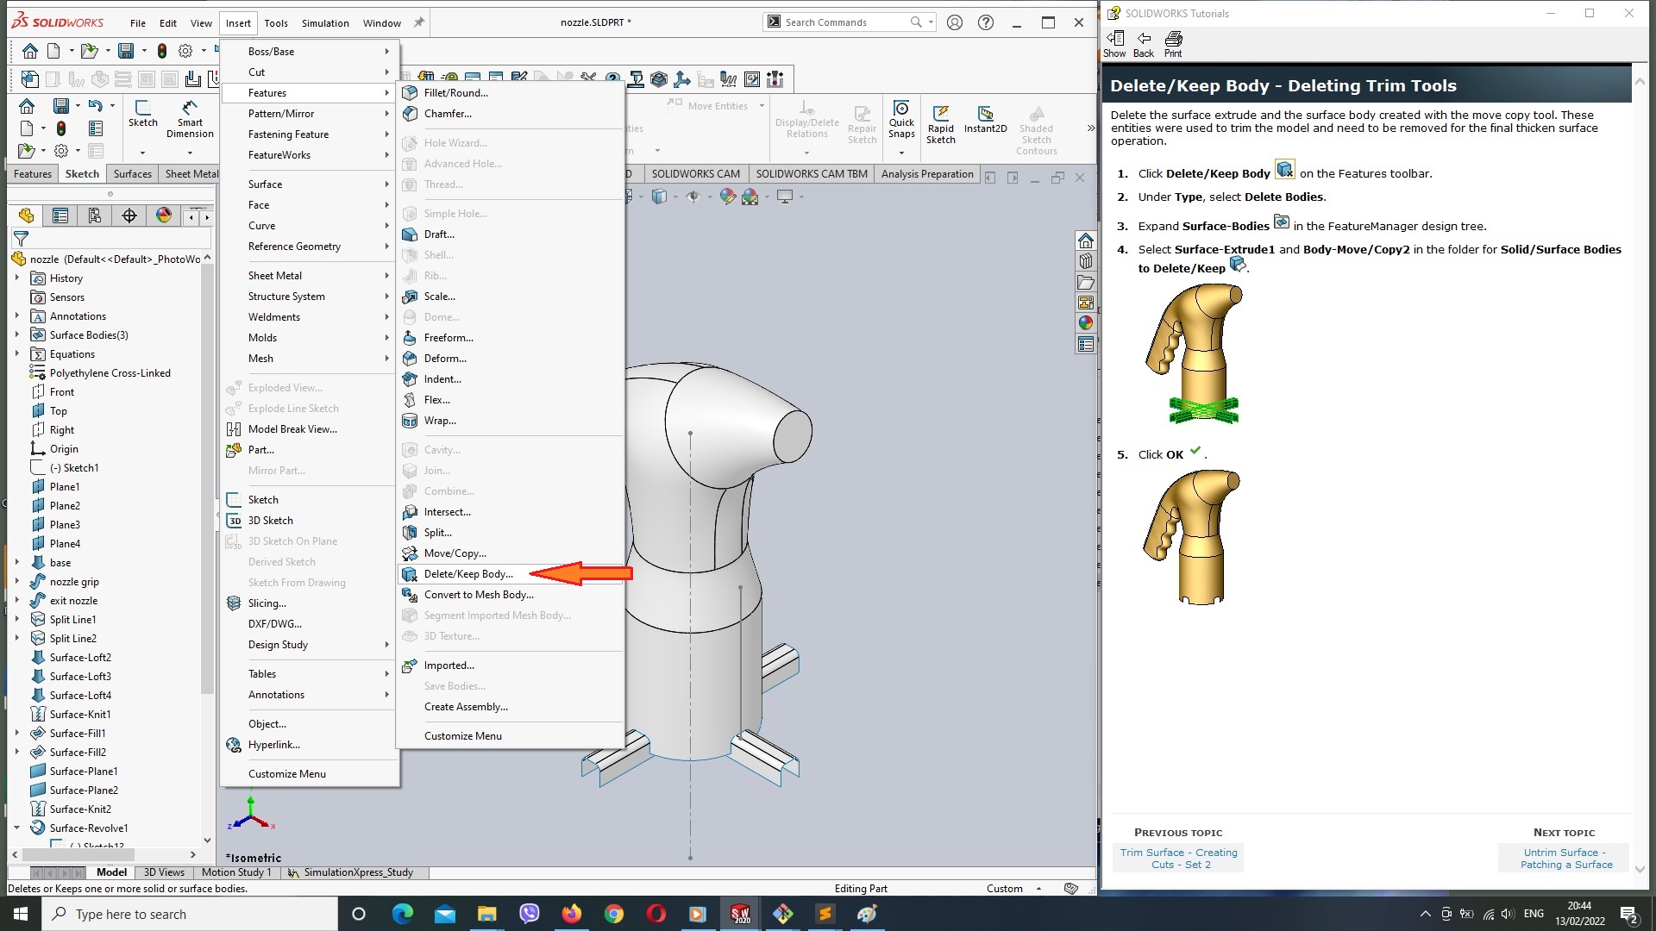The width and height of the screenshot is (1656, 931).
Task: Expand the ribbon overflow chevron
Action: [x=1090, y=128]
